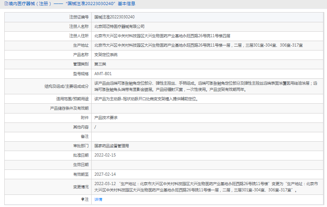This screenshot has width=327, height=207.
Task: Click the 注册证编号 label
Action: (79, 17)
